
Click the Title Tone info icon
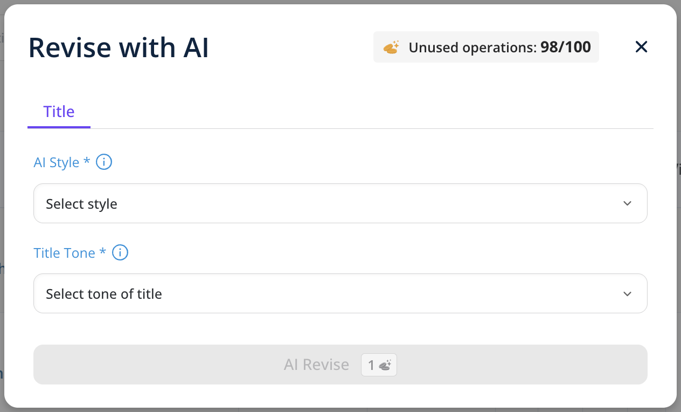tap(120, 252)
